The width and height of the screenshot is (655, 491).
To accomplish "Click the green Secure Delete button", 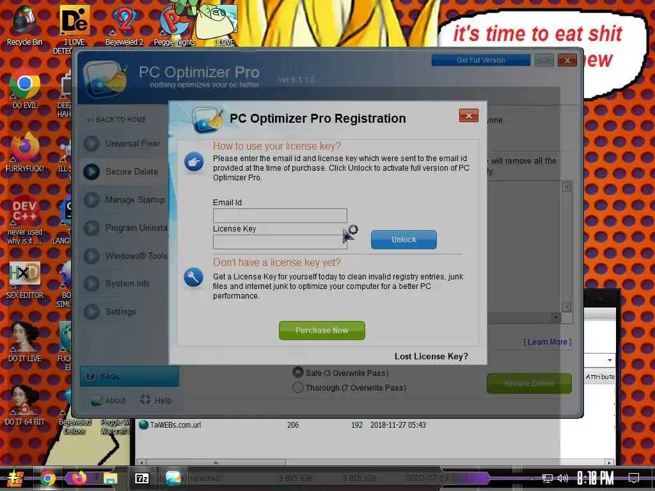I will click(x=529, y=384).
